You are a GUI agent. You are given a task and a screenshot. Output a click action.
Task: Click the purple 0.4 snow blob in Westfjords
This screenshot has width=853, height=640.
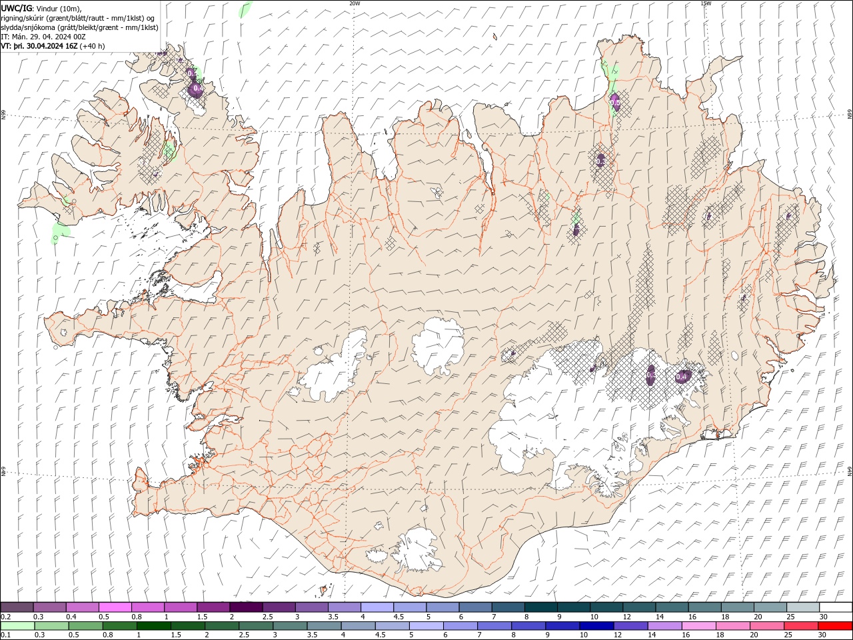pos(197,89)
